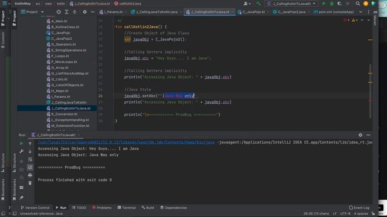Run with coverage icon in top toolbar
The height and width of the screenshot is (217, 387).
(x=340, y=4)
